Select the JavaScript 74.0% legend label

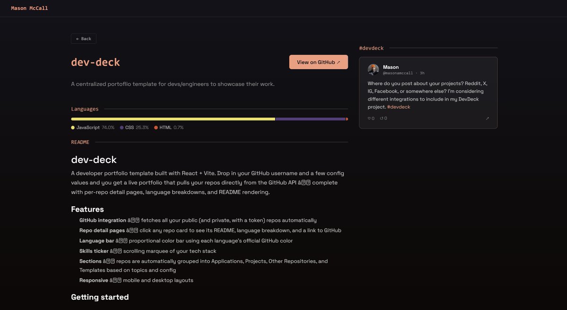pos(95,128)
